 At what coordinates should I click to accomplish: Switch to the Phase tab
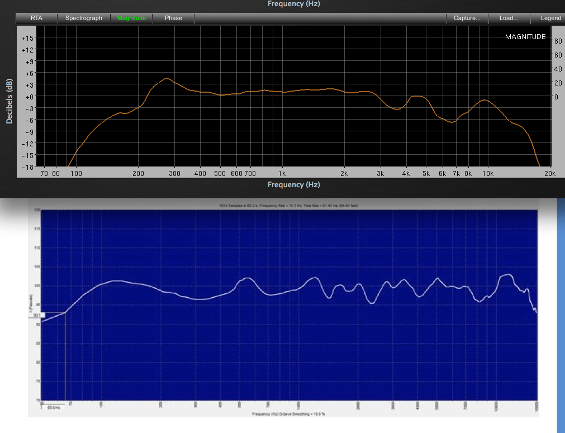(173, 18)
